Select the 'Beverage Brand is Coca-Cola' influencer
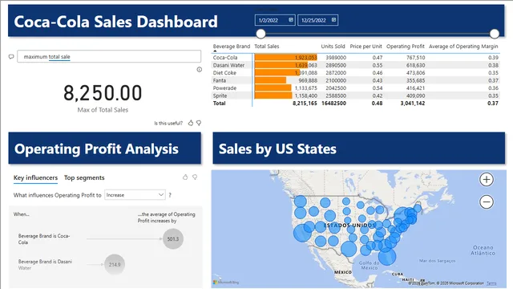This screenshot has height=289, width=513. click(x=44, y=239)
